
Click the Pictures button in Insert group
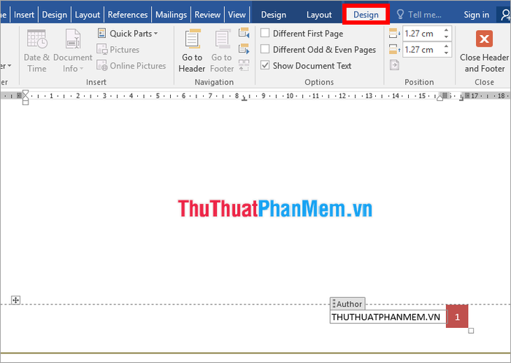tap(118, 50)
